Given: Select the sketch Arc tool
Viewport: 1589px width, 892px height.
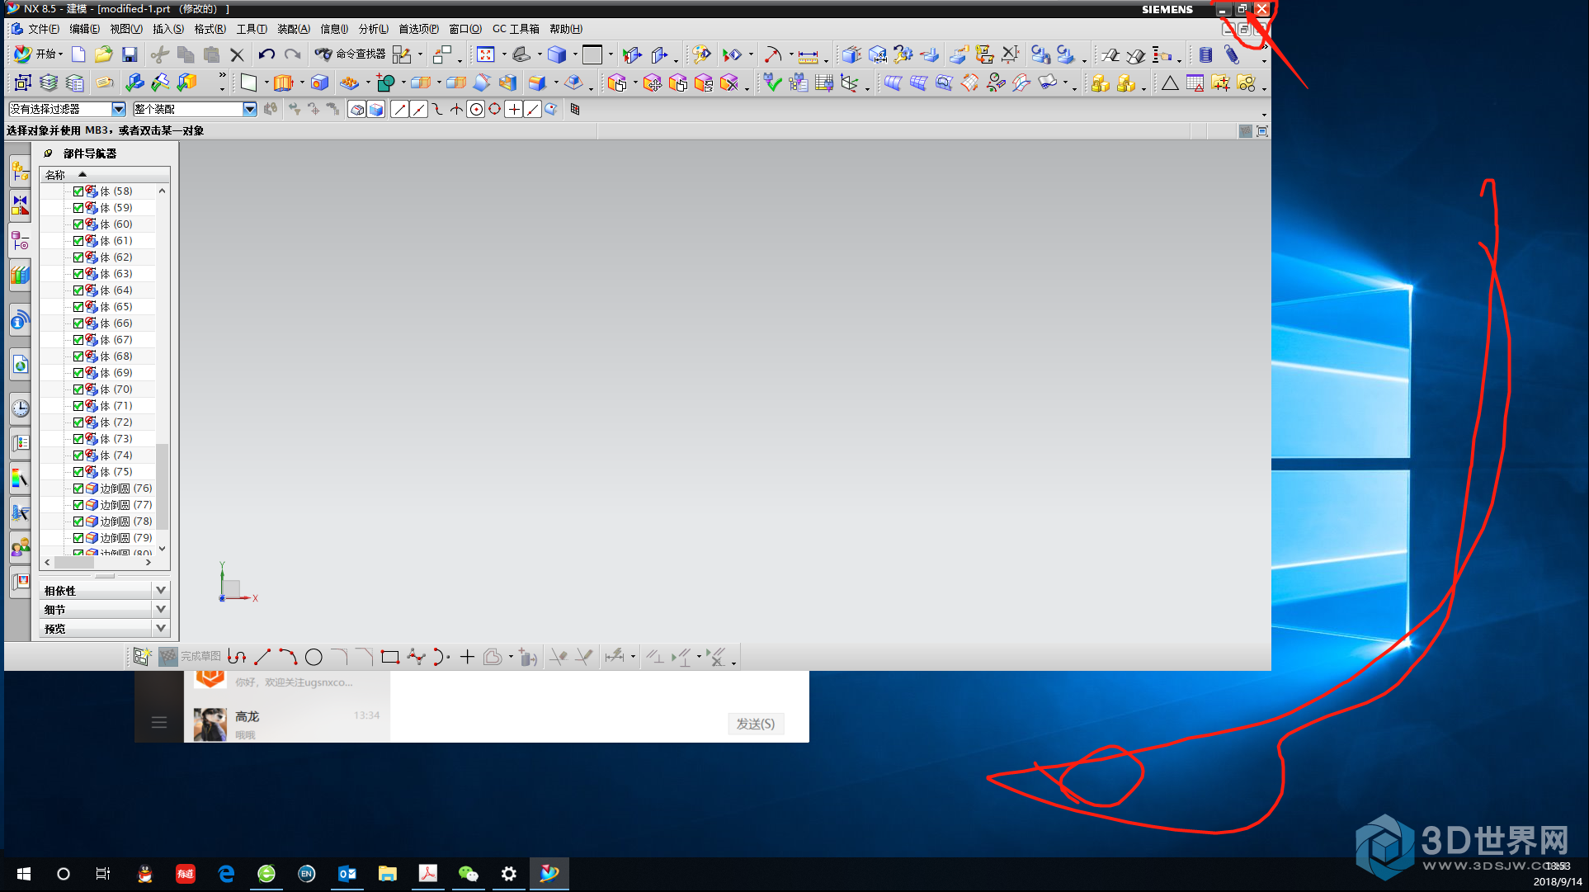Looking at the screenshot, I should pyautogui.click(x=287, y=657).
